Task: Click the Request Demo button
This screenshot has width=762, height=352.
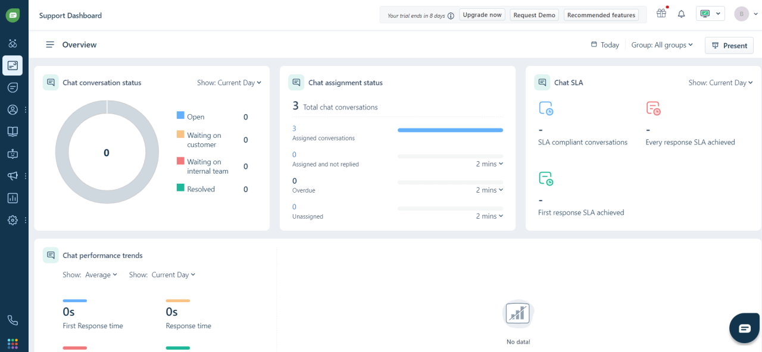Action: (x=534, y=14)
